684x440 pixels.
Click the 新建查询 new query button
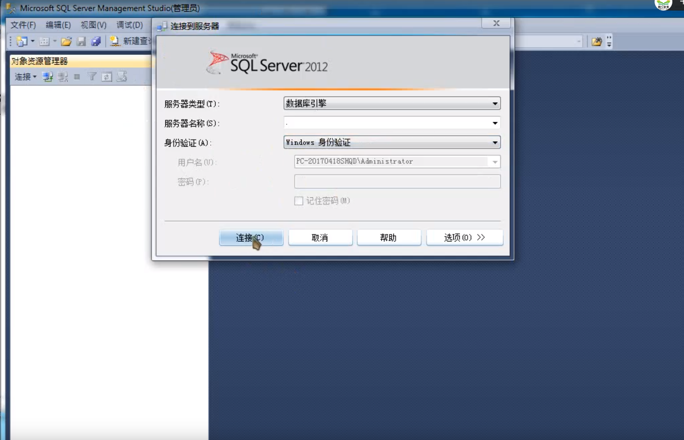coord(131,42)
